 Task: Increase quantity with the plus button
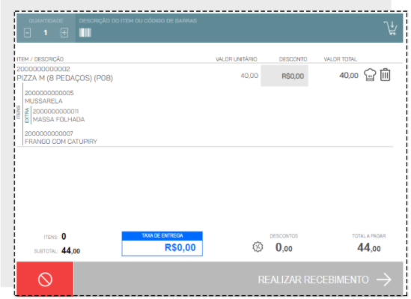point(64,33)
